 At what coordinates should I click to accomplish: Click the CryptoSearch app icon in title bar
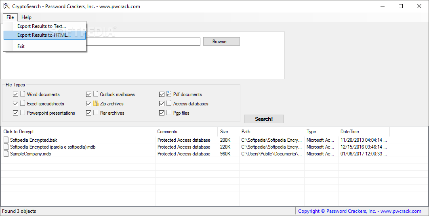tap(6, 6)
